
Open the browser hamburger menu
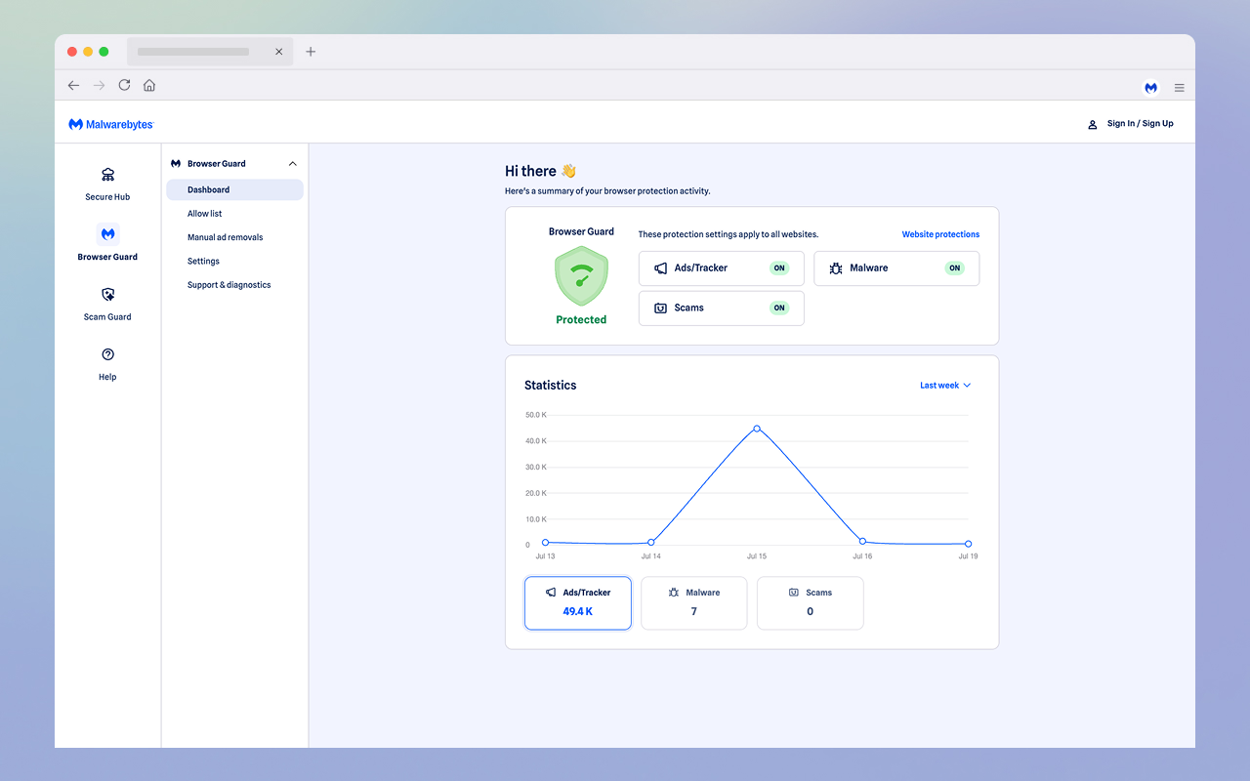(x=1179, y=87)
